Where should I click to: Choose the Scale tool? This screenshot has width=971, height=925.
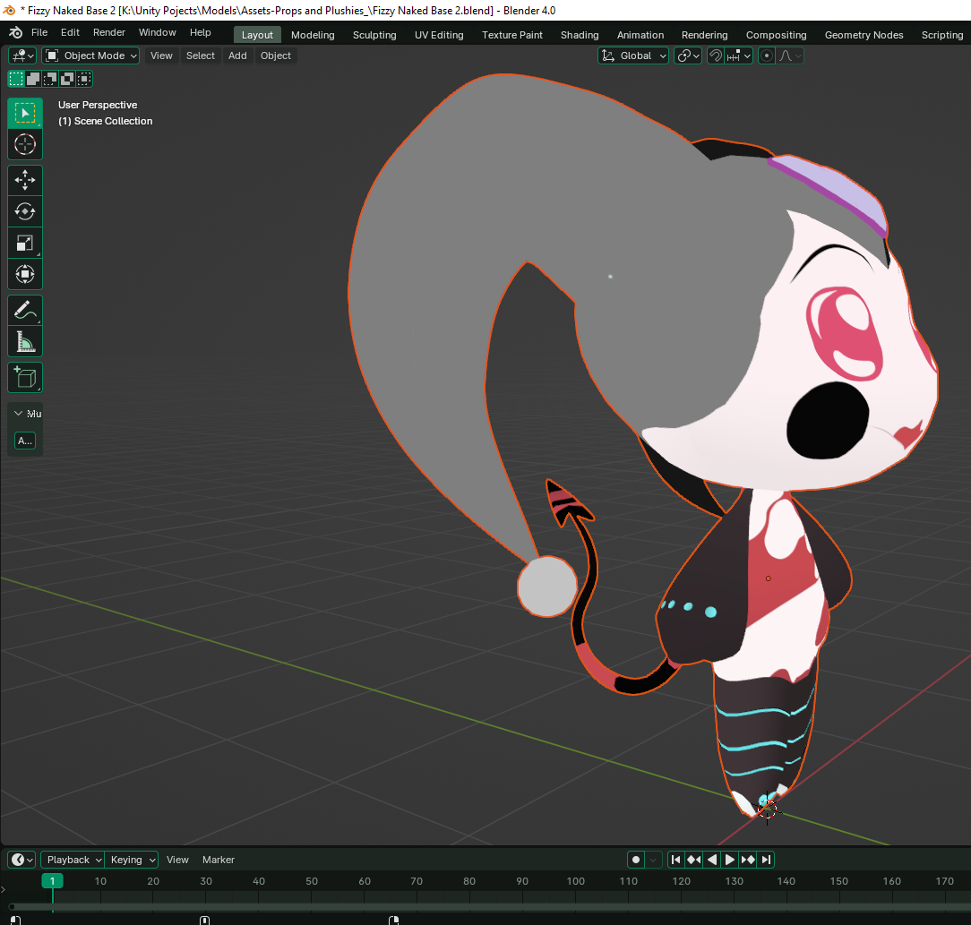click(25, 243)
